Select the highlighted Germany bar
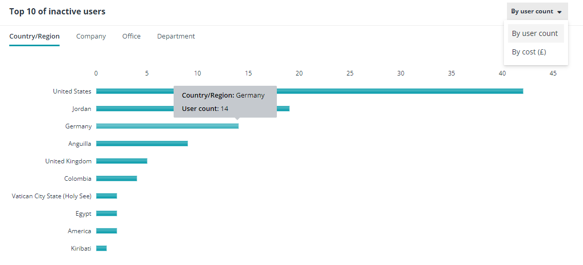 coord(167,126)
